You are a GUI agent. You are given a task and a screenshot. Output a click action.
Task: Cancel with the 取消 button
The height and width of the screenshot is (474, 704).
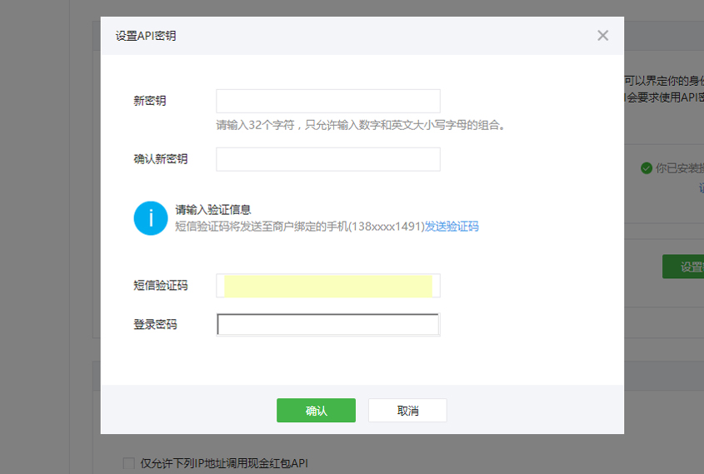[407, 411]
